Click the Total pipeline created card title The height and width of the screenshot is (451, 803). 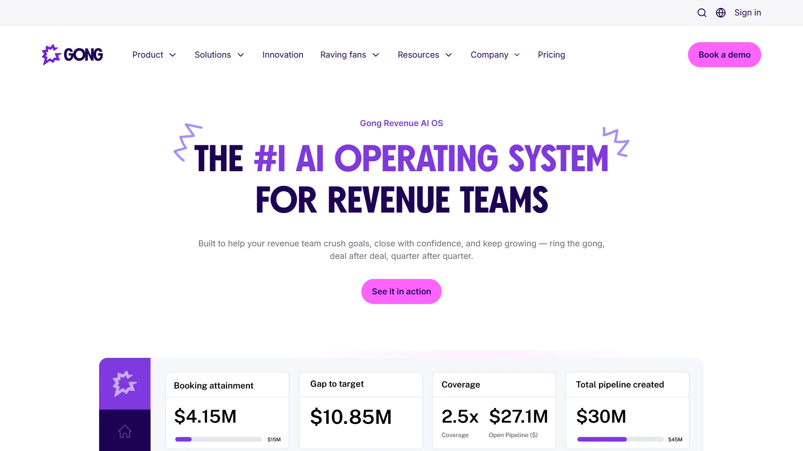620,385
